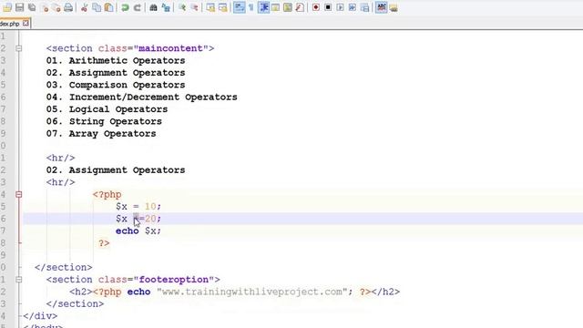Viewport: 583px width, 328px height.
Task: Synchronize vertical scrolling
Action: pyautogui.click(x=210, y=7)
